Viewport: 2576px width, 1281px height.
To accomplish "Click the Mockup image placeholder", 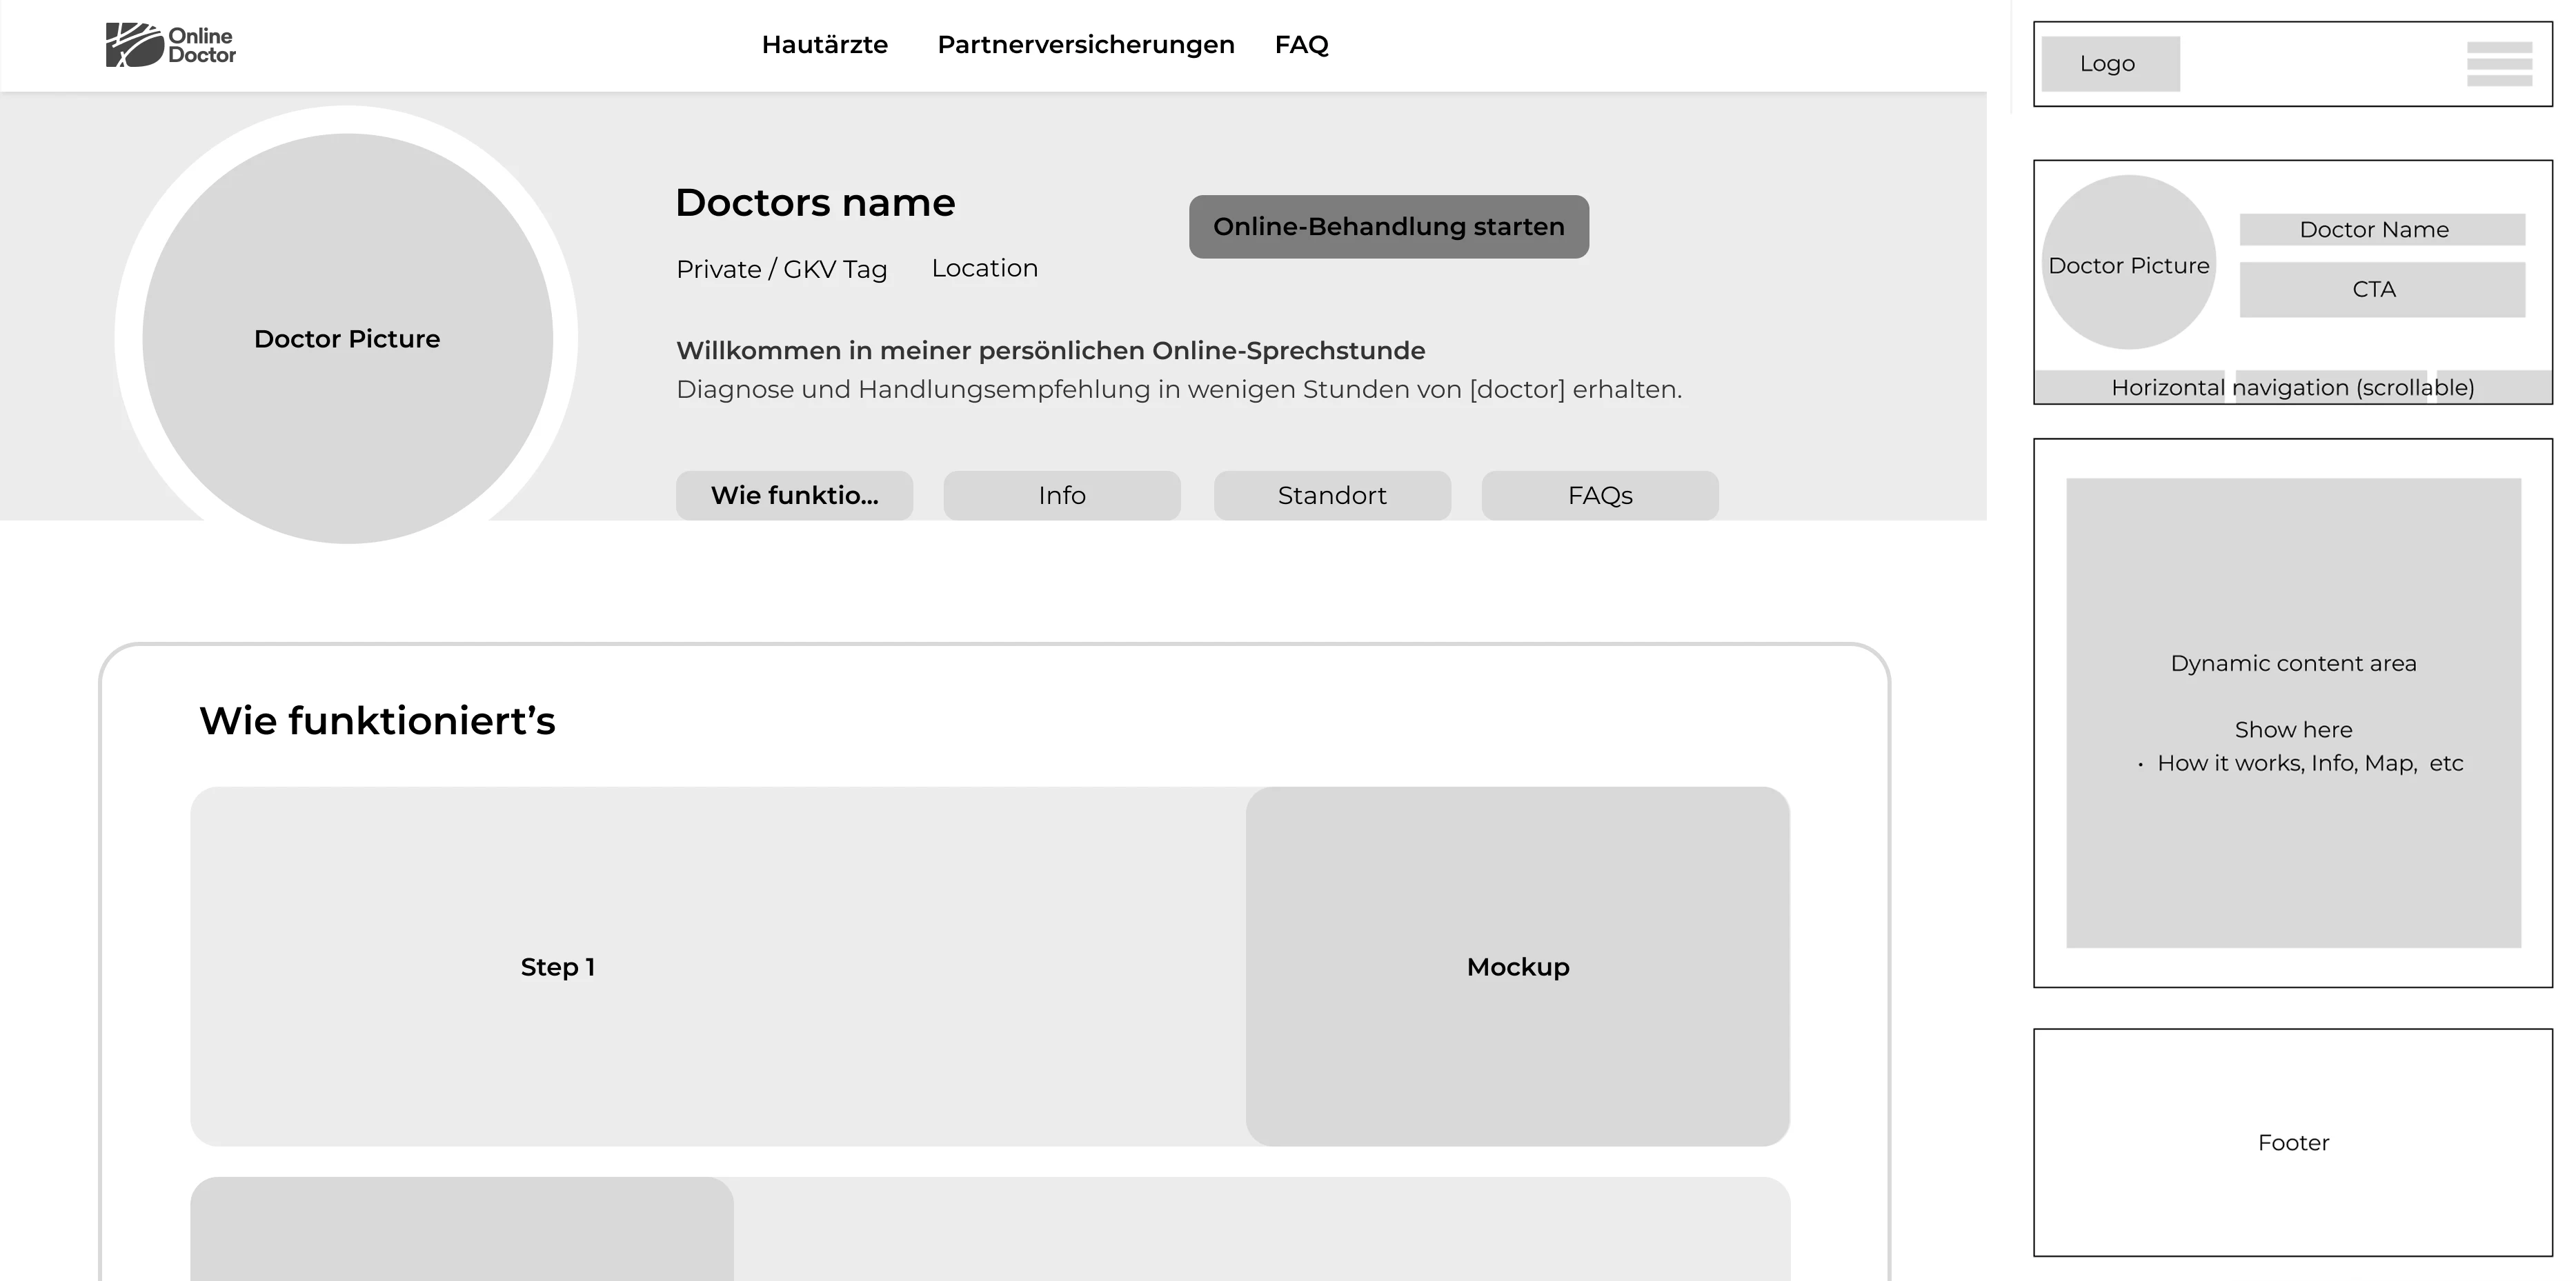I will coord(1517,966).
